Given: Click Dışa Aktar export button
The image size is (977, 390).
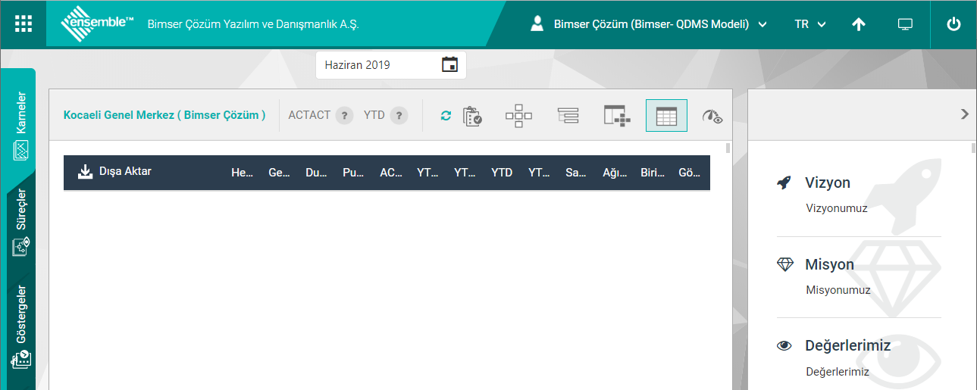Looking at the screenshot, I should click(x=114, y=171).
